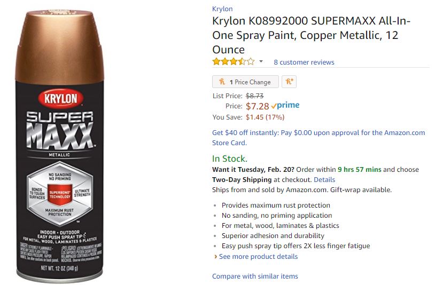This screenshot has height=285, width=435.
Task: Click the red Krylon logo on the can
Action: point(60,99)
